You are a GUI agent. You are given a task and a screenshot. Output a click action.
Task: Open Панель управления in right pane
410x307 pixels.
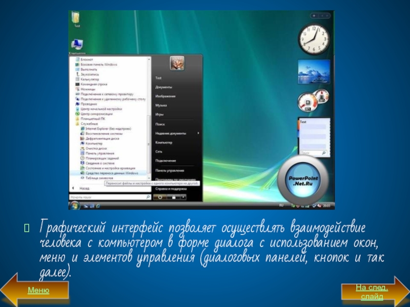coord(170,170)
